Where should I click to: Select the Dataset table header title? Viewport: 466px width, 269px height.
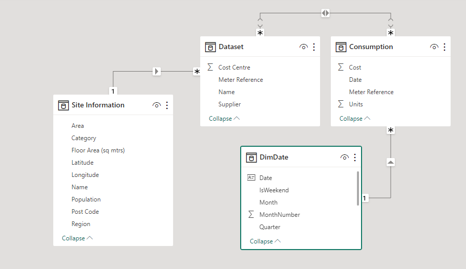click(231, 47)
